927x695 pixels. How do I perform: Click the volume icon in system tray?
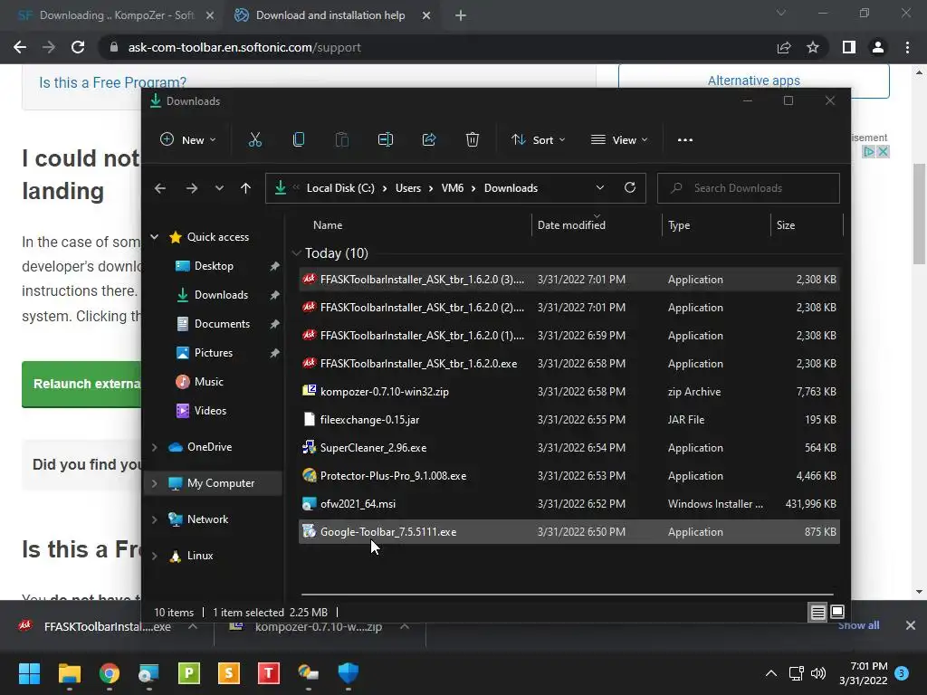pos(818,673)
